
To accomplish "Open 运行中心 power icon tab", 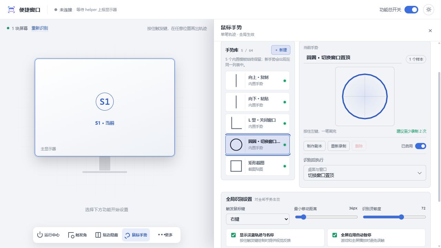I will point(49,235).
